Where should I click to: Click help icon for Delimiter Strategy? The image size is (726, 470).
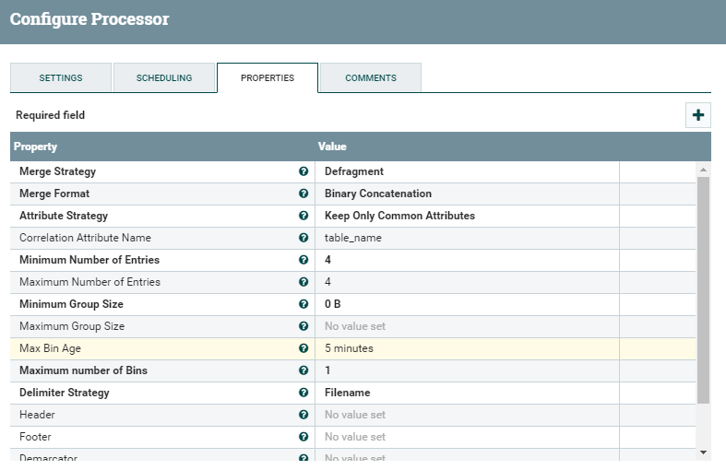[x=303, y=393]
